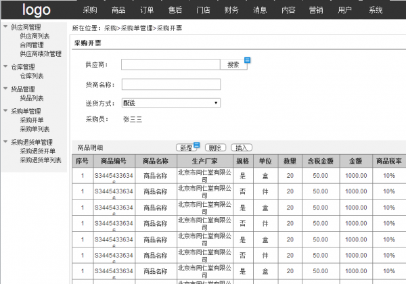Click 张三三 purchaser name
Viewport: 406px width, 284px height.
pos(133,120)
